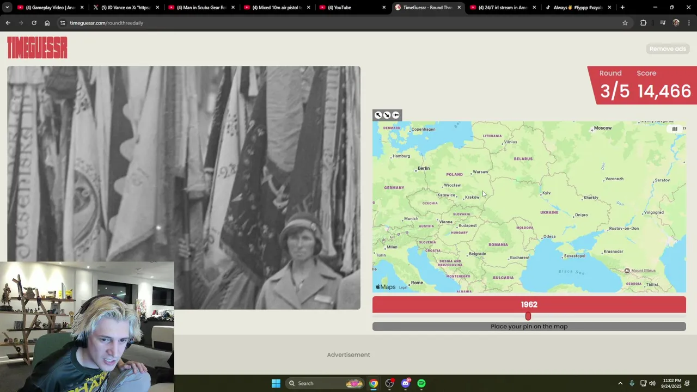
Task: Click the Mount Elbrus map marker
Action: [x=627, y=271]
